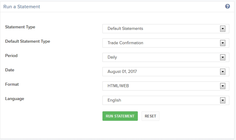The height and width of the screenshot is (140, 236).
Task: Expand the Trade Confirmation selector
Action: (166, 43)
